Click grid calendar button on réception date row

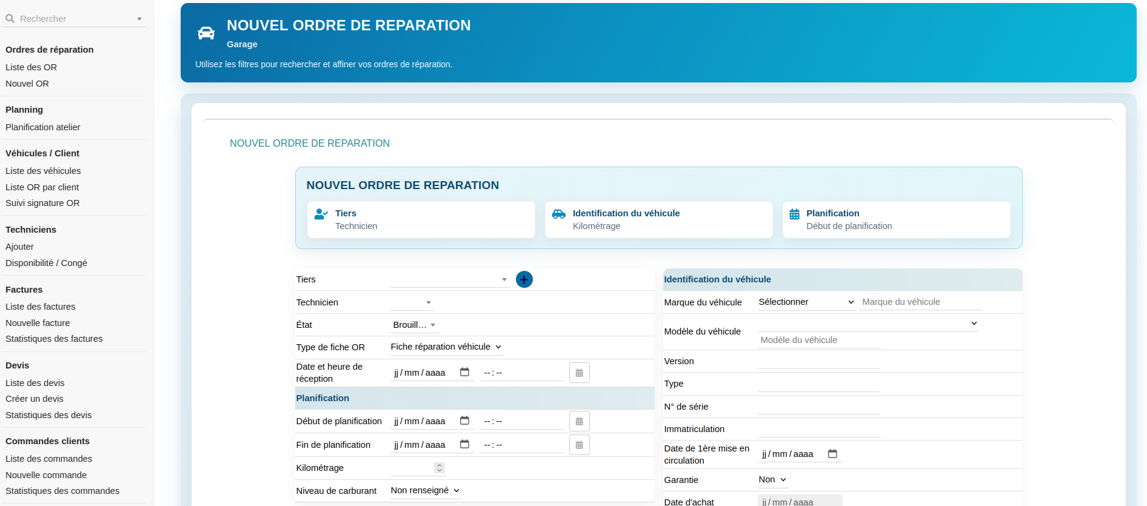579,373
